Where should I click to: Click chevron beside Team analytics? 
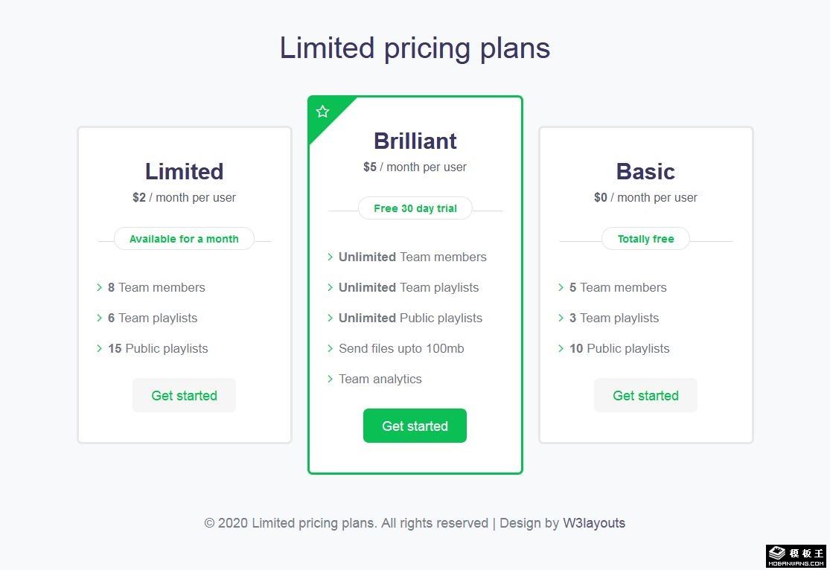click(330, 379)
